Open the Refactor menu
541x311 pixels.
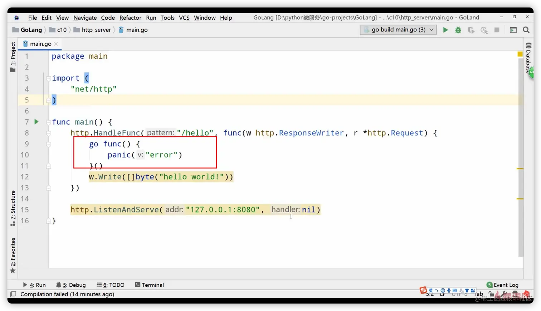[x=130, y=18]
